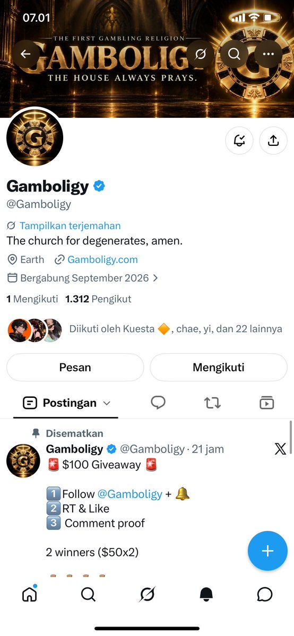Open Grok from bottom navigation bar
The height and width of the screenshot is (636, 294).
pyautogui.click(x=147, y=595)
